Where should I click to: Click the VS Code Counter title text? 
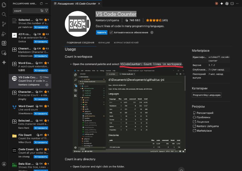(x=116, y=14)
